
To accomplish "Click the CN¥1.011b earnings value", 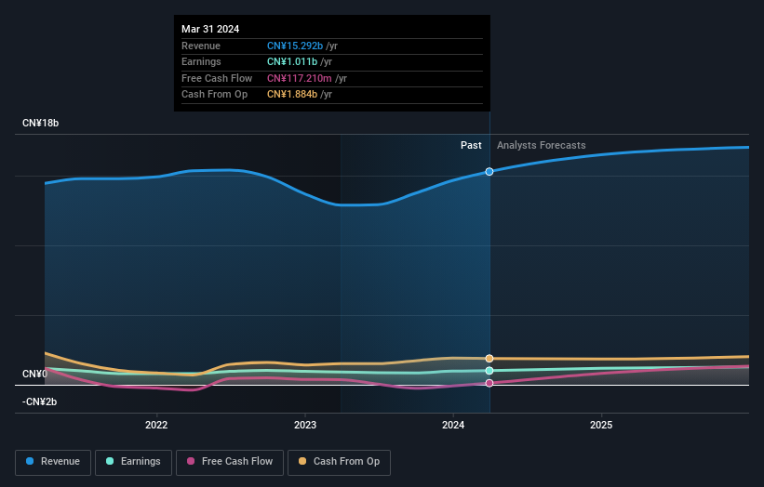I will pos(292,61).
